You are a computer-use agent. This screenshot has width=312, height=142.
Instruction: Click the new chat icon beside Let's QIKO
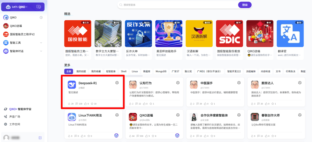[x=39, y=7]
